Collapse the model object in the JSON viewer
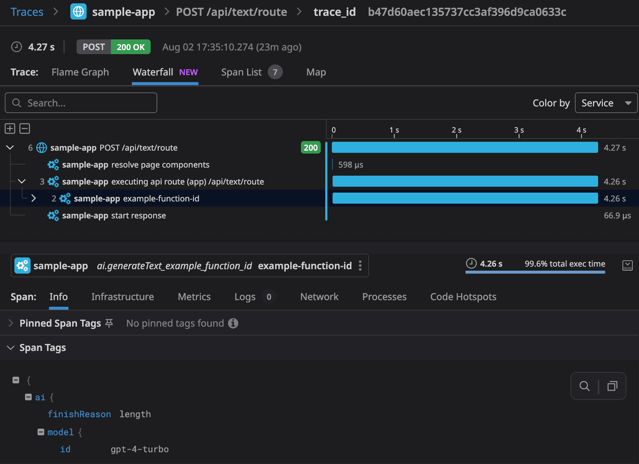Viewport: 639px width, 464px height. [x=41, y=432]
